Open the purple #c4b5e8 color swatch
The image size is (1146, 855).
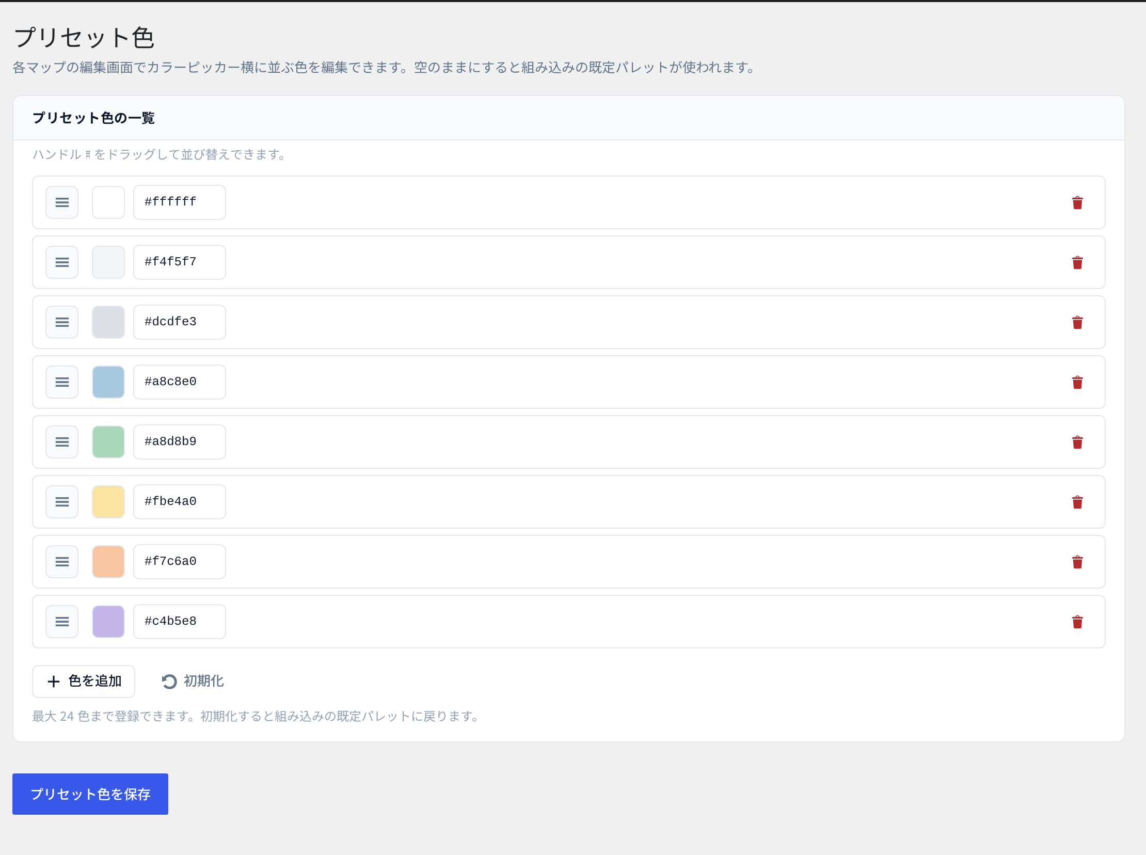click(x=108, y=622)
